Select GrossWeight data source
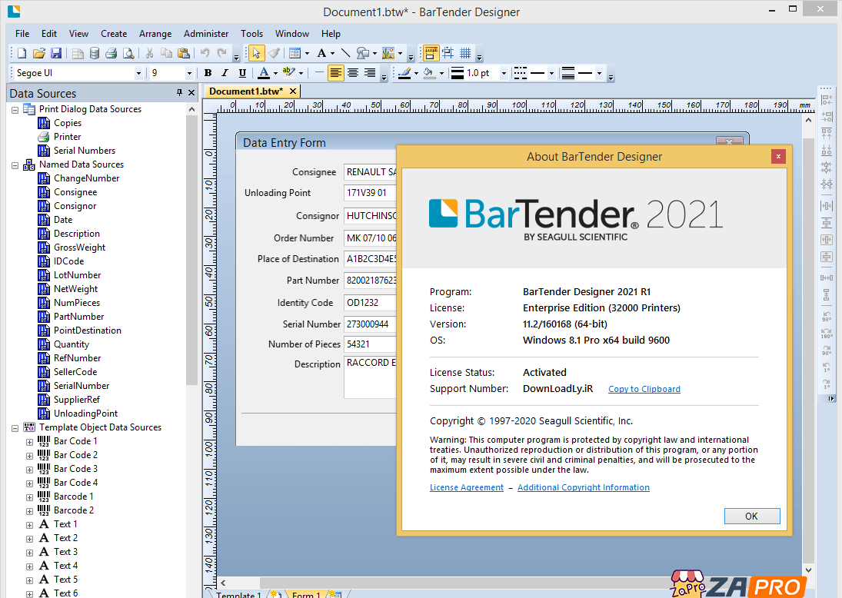Screen dimensions: 842x598 pos(79,248)
